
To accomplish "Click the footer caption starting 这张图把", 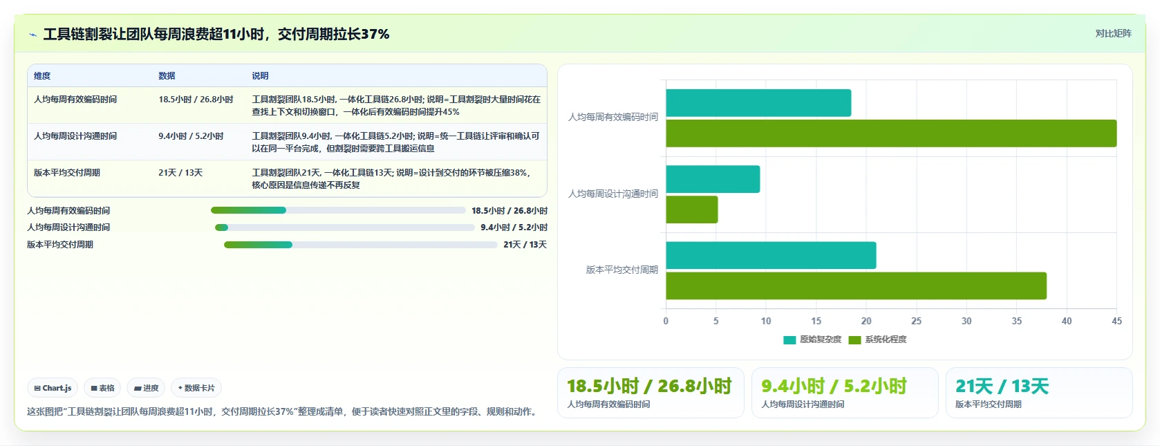I will [x=283, y=411].
